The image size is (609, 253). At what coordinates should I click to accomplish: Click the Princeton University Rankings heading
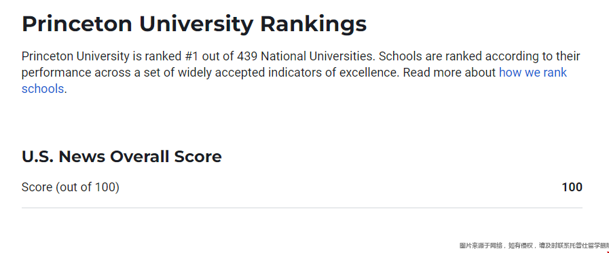tap(194, 24)
